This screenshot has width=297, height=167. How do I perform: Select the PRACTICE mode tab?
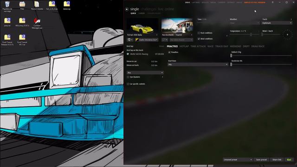coord(172,46)
